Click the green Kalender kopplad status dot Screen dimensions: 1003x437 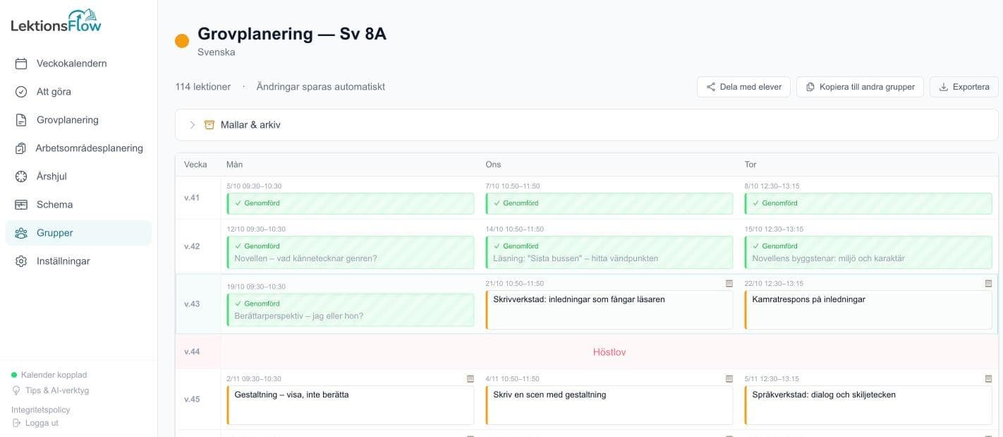tap(14, 375)
